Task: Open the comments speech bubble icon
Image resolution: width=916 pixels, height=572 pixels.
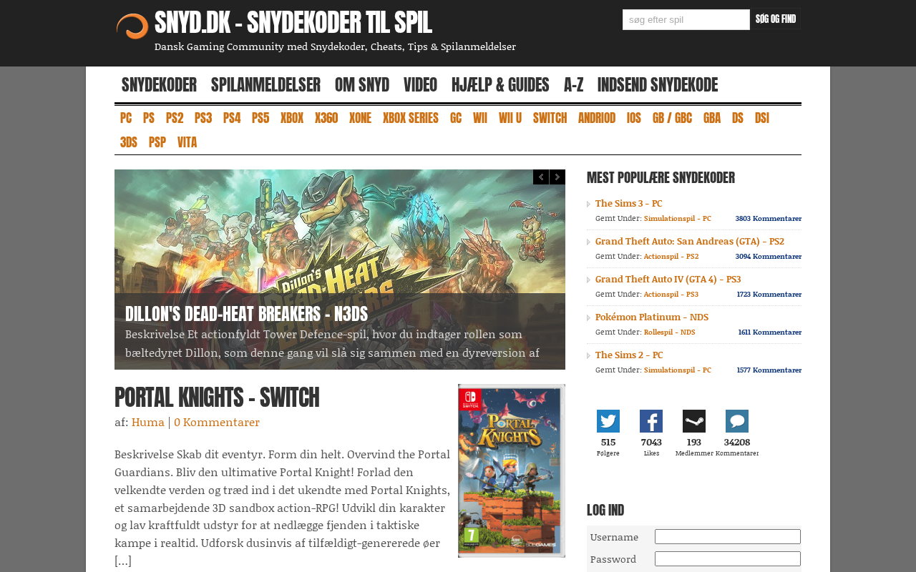Action: [737, 421]
